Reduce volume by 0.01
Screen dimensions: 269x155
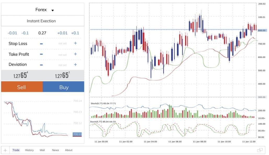coord(12,33)
